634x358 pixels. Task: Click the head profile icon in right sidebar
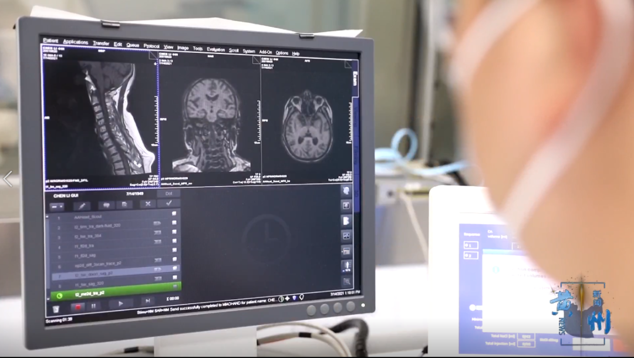pyautogui.click(x=346, y=191)
